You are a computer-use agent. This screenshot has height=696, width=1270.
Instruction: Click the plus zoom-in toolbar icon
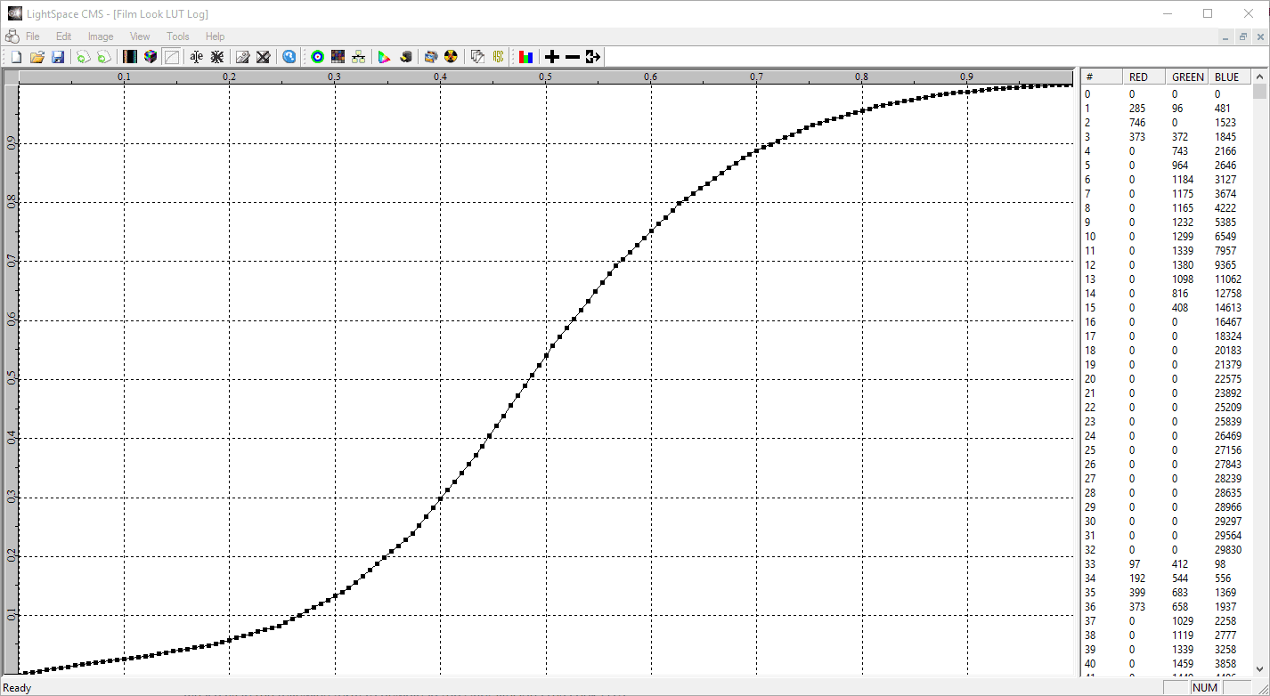click(552, 57)
